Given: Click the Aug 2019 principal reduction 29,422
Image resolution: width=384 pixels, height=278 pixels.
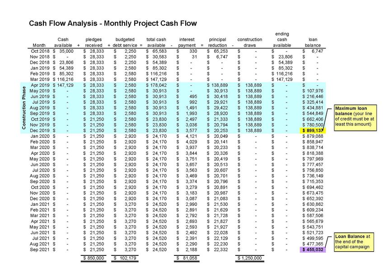Looking at the screenshot, I should [x=220, y=108].
